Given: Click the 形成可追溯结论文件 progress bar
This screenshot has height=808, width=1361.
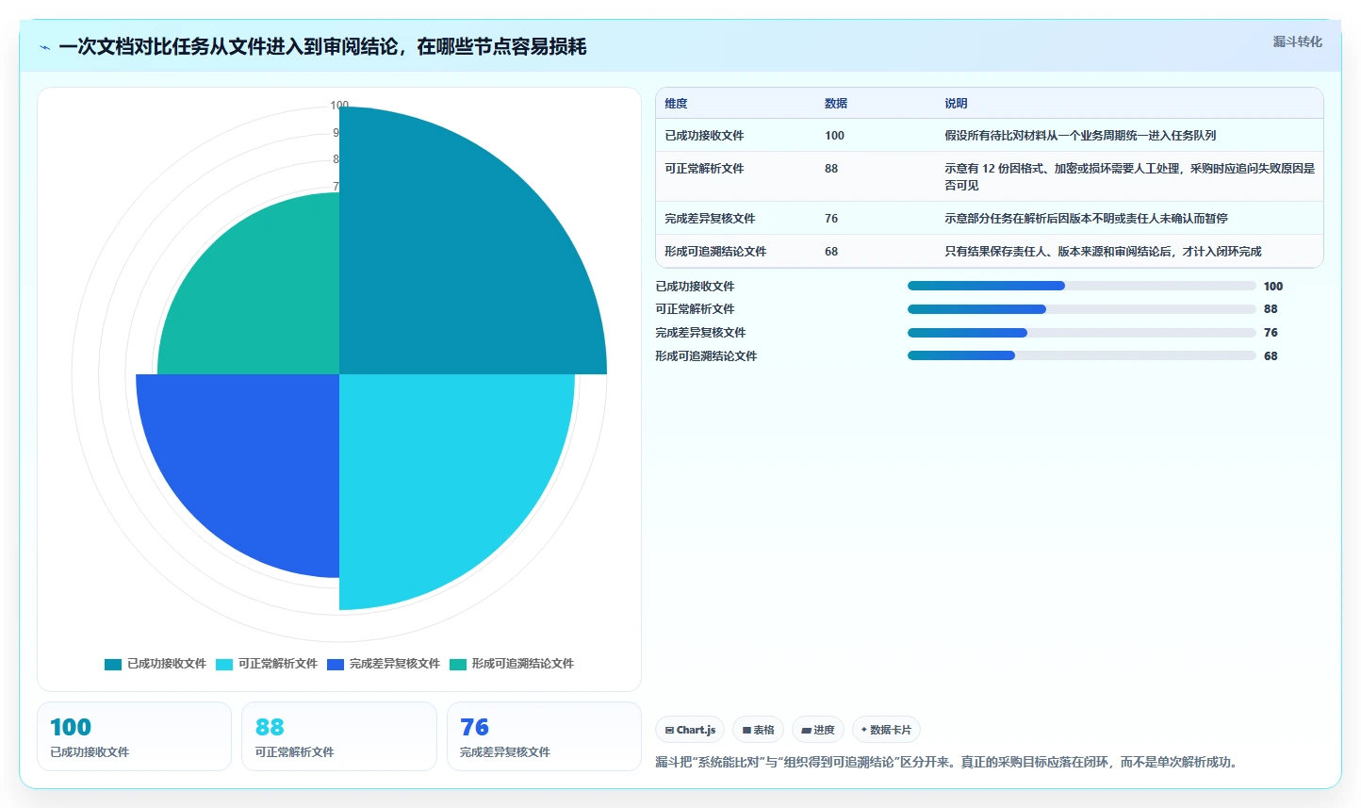Looking at the screenshot, I should pyautogui.click(x=1082, y=355).
